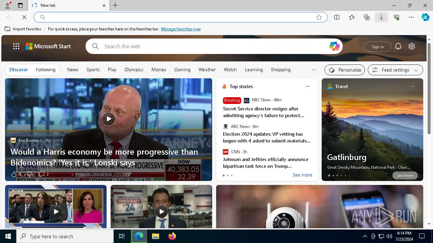Viewport: 433px width, 243px height.
Task: Click the stop loading button
Action: click(24, 17)
